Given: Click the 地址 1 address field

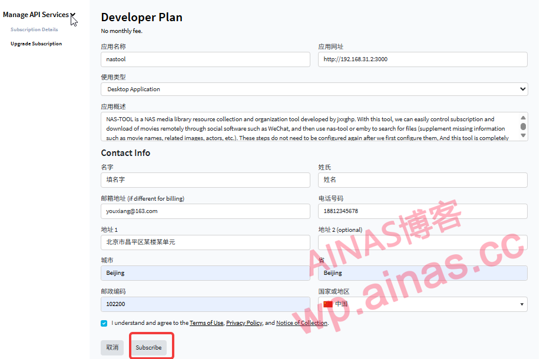Looking at the screenshot, I should (206, 242).
